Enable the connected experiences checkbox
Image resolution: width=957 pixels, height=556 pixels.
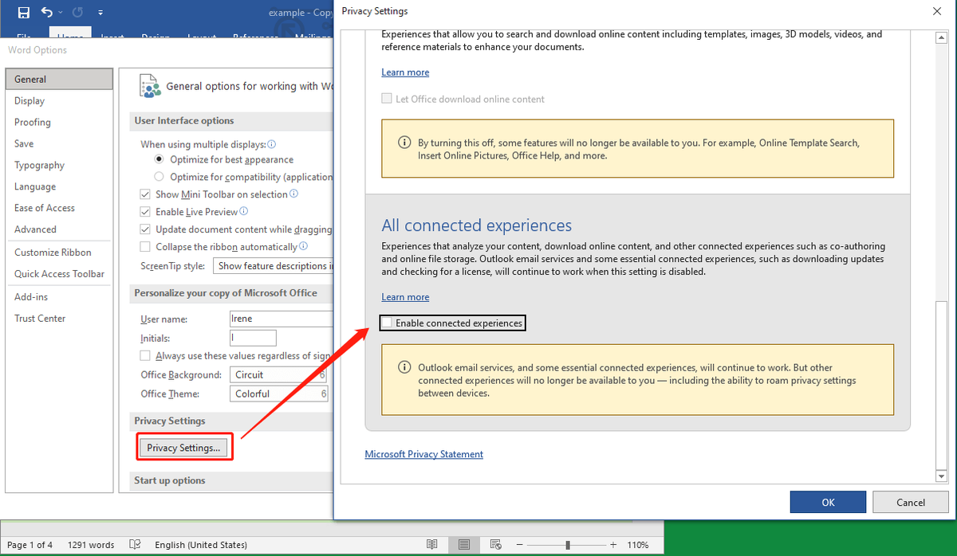pyautogui.click(x=387, y=323)
